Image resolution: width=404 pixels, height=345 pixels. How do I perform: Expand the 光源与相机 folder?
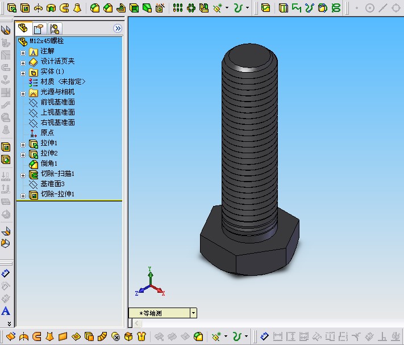[23, 94]
